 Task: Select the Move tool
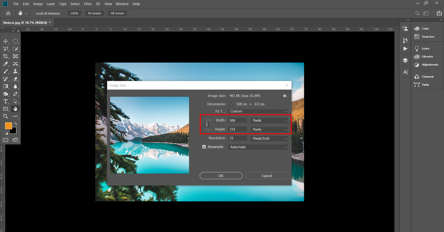6,41
